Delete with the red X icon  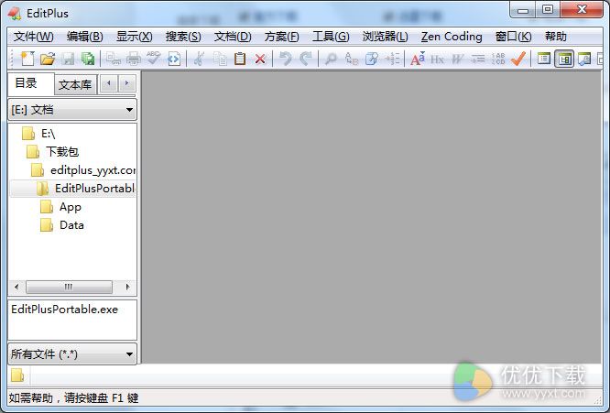pos(260,59)
